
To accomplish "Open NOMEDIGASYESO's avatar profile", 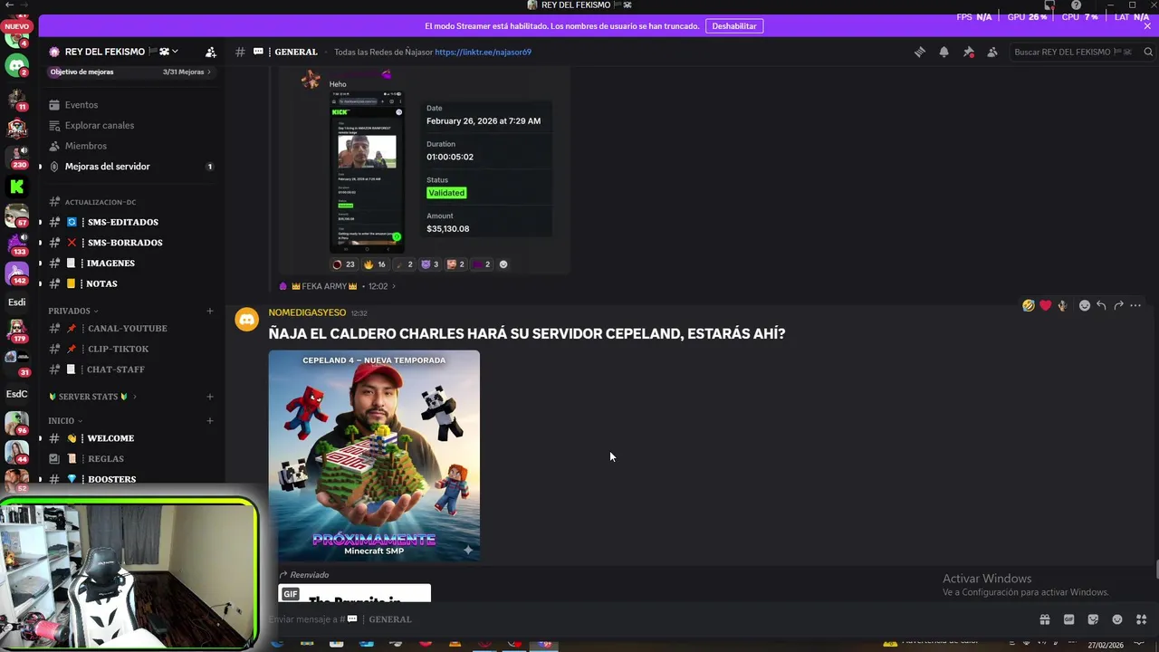I will [x=246, y=319].
